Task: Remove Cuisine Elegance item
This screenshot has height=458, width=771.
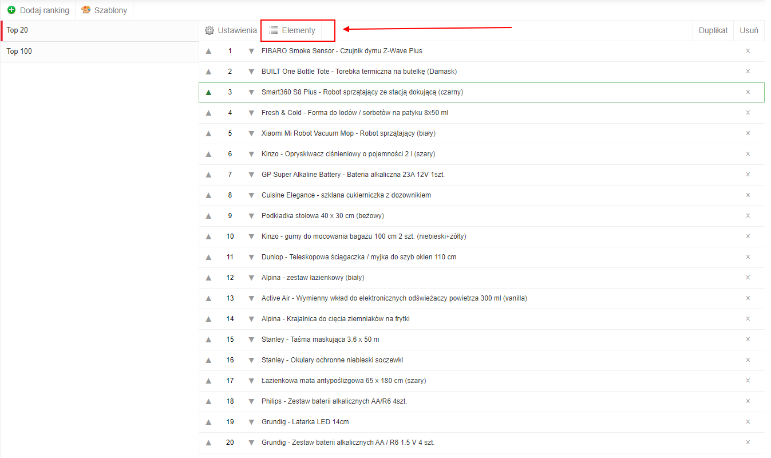Action: [x=748, y=195]
